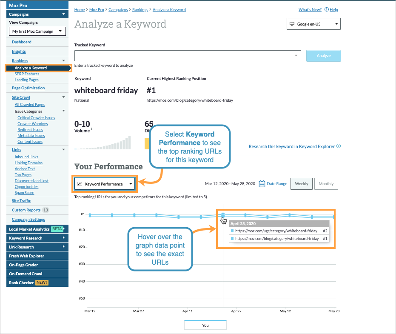Image resolution: width=396 pixels, height=334 pixels.
Task: Open the What's New? link
Action: click(x=310, y=10)
